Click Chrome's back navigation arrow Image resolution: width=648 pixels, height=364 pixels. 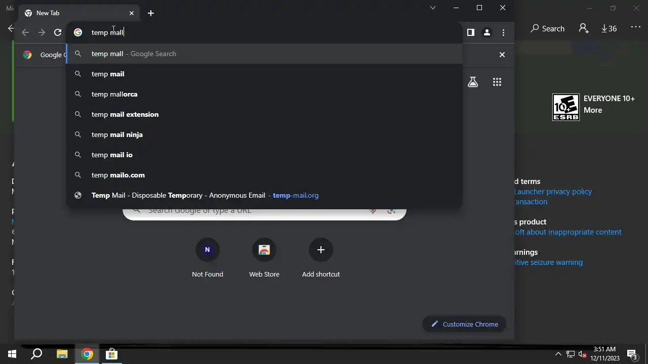(25, 32)
